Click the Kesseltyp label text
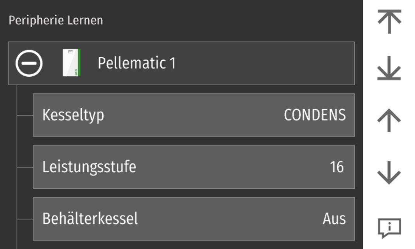 click(x=73, y=115)
